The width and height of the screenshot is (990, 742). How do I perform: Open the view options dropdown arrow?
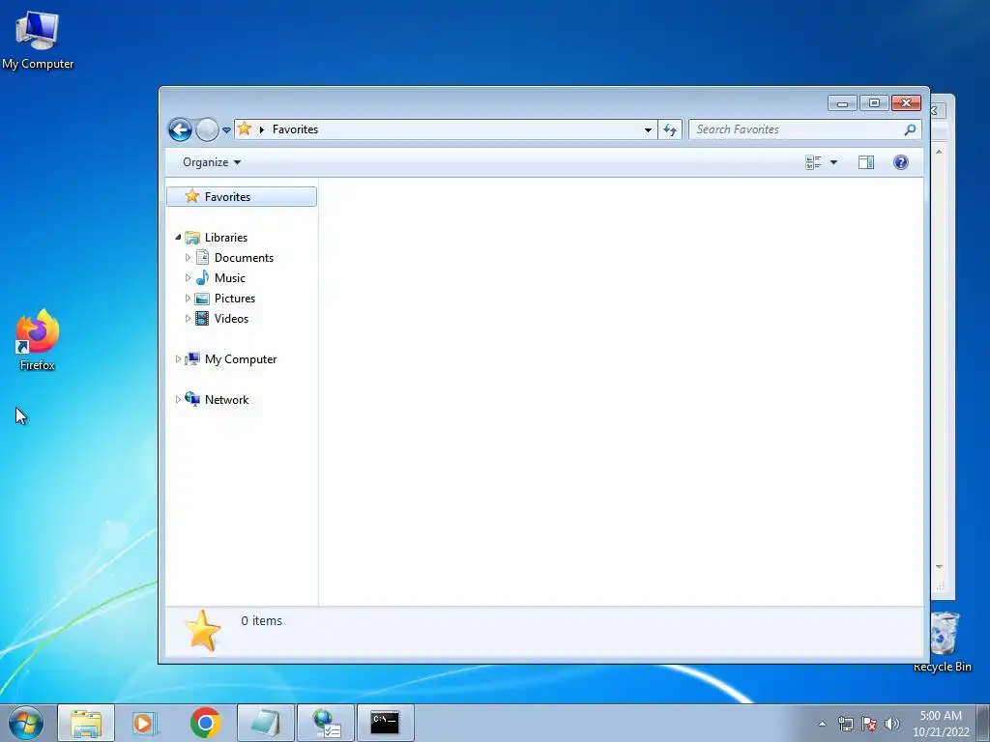tap(833, 162)
